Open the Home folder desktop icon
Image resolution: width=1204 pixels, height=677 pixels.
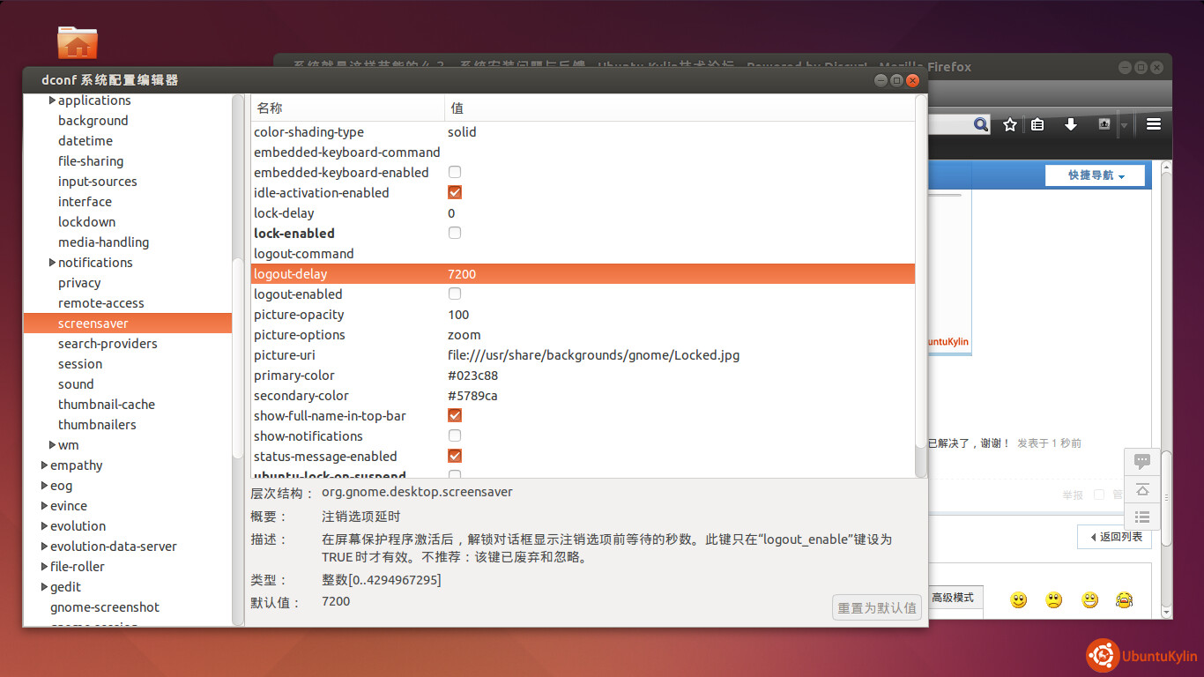pos(78,42)
